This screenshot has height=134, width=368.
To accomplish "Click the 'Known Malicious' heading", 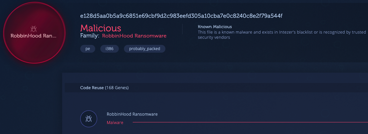I will point(215,26).
